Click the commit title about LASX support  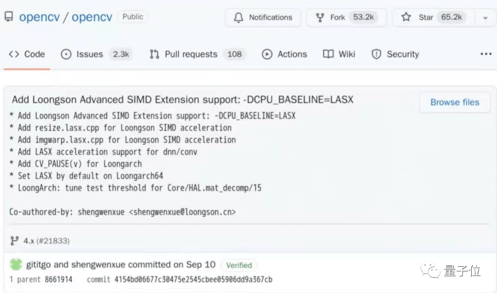point(183,100)
